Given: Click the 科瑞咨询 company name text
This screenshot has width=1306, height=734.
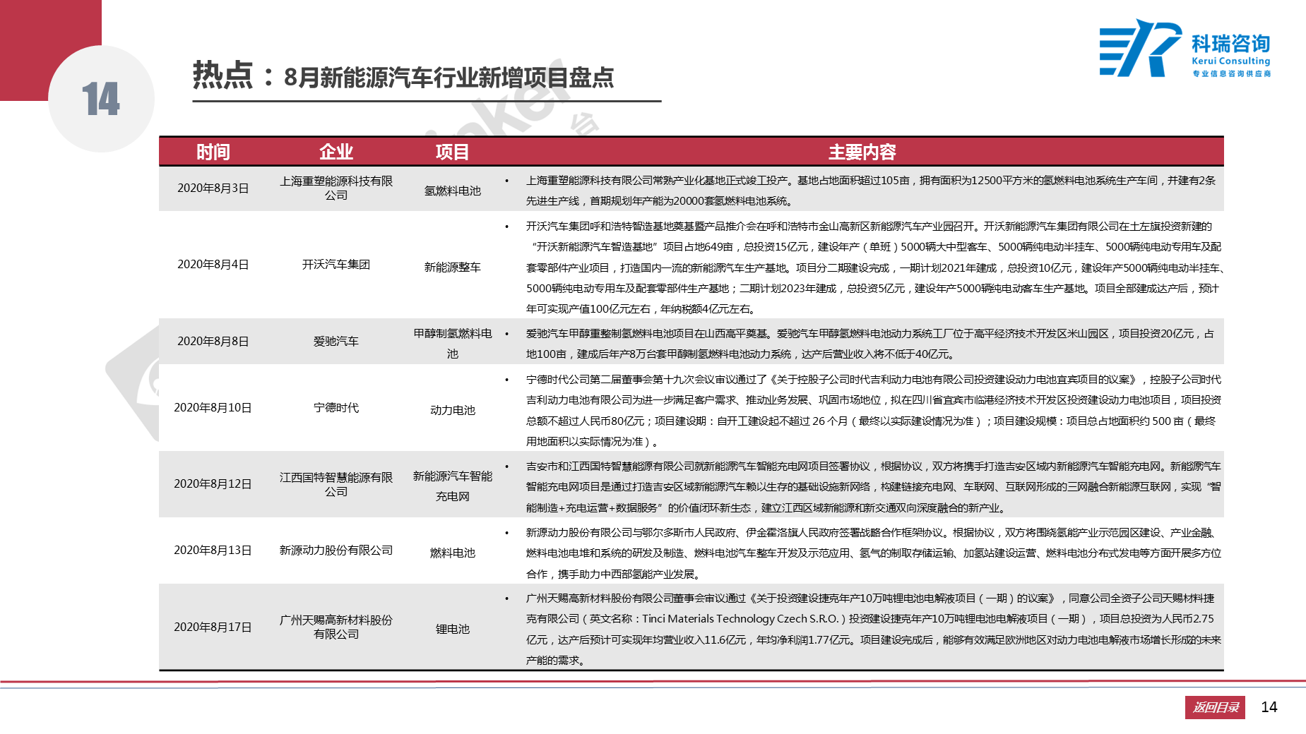Looking at the screenshot, I should [x=1230, y=44].
